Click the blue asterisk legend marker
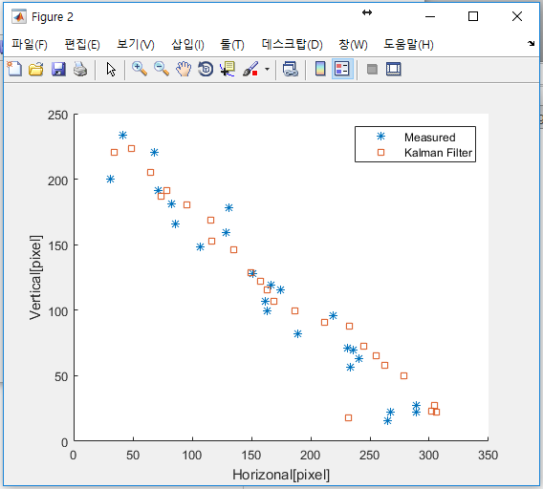543x489 pixels. click(380, 137)
